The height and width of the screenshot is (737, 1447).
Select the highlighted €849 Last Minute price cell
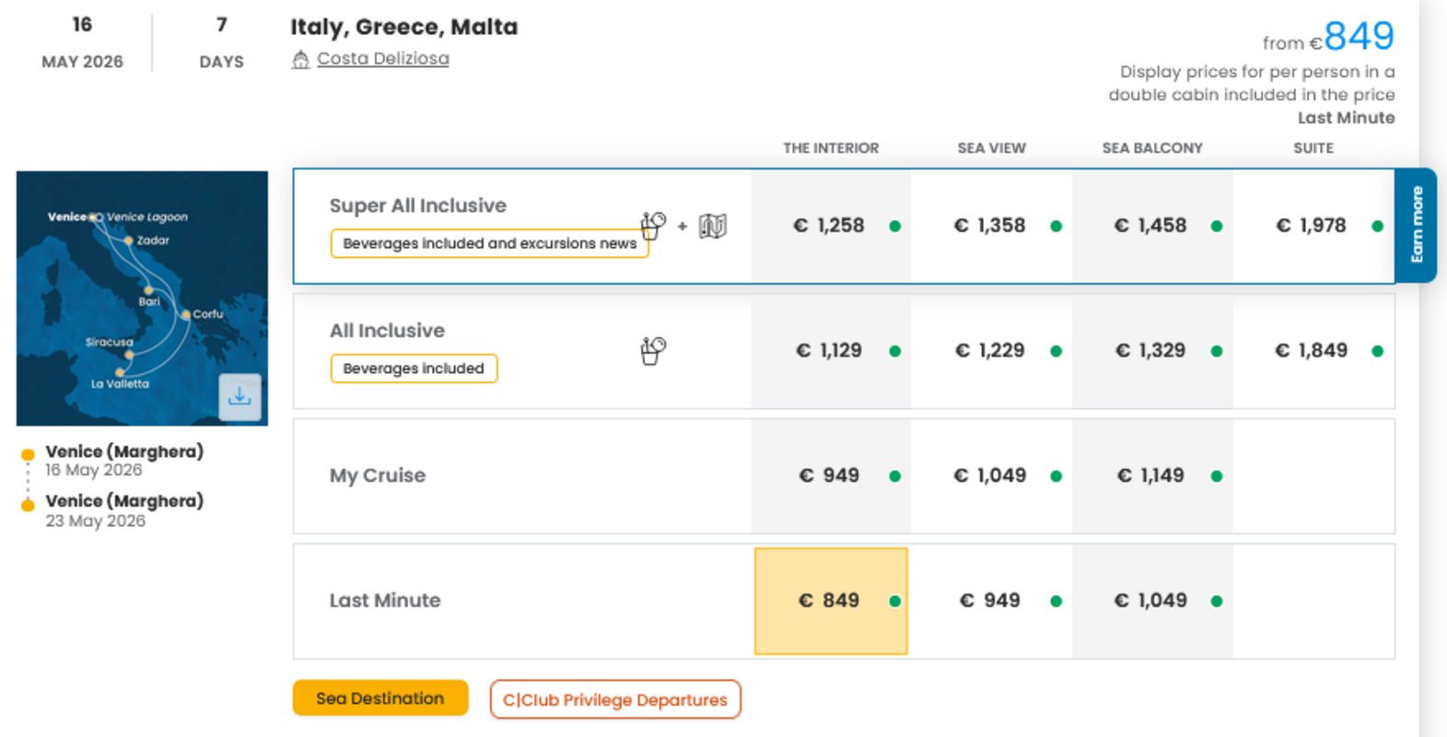(x=830, y=601)
